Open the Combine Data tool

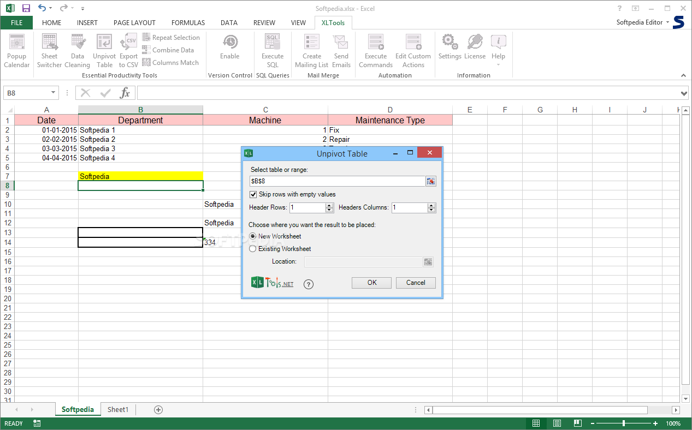point(168,50)
